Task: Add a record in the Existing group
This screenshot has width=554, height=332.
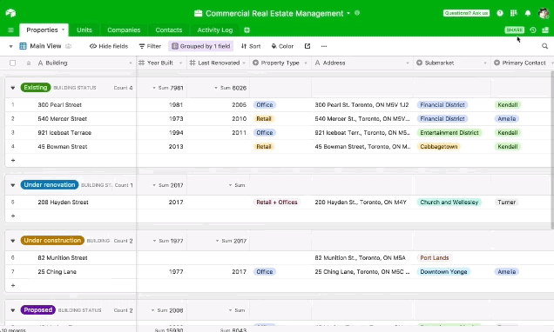Action: (x=13, y=161)
